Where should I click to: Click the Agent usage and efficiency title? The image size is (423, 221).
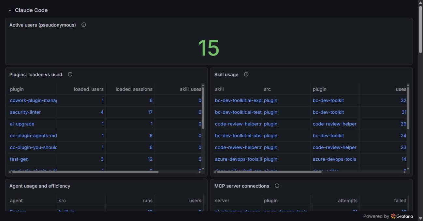click(x=40, y=186)
